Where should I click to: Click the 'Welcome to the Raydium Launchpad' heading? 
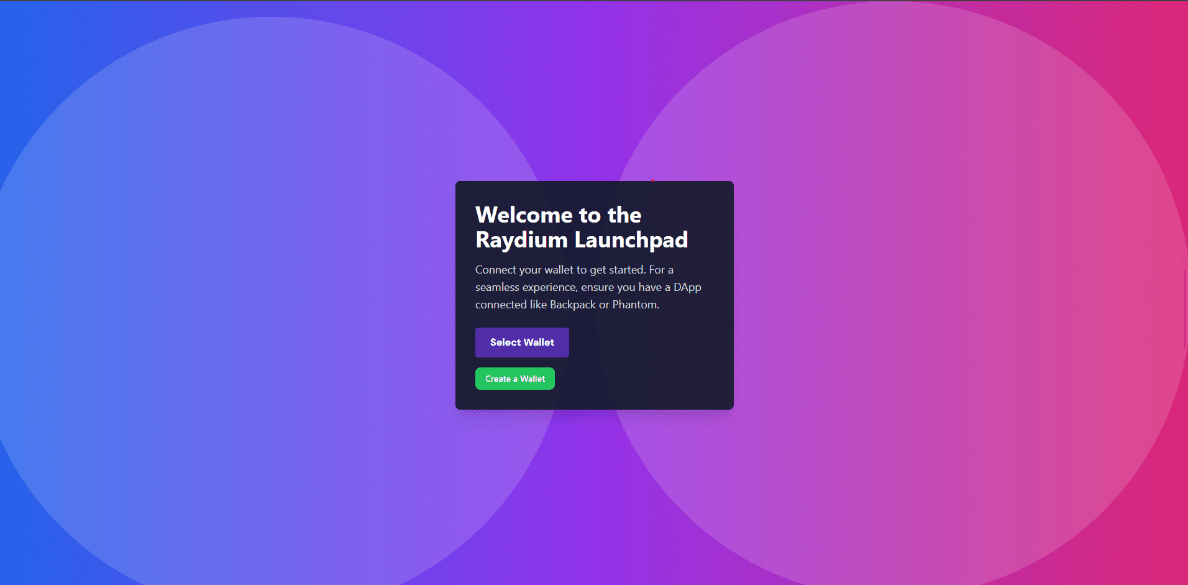pos(582,228)
